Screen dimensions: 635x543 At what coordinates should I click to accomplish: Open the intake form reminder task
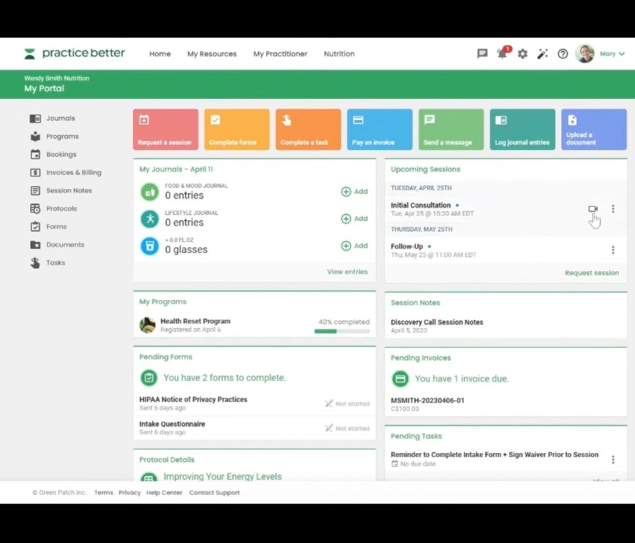[x=494, y=455]
